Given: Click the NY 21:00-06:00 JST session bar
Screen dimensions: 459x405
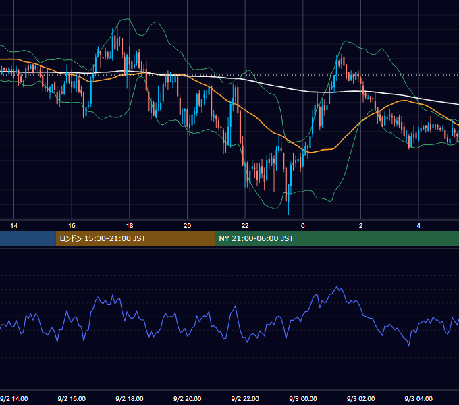Looking at the screenshot, I should [337, 238].
